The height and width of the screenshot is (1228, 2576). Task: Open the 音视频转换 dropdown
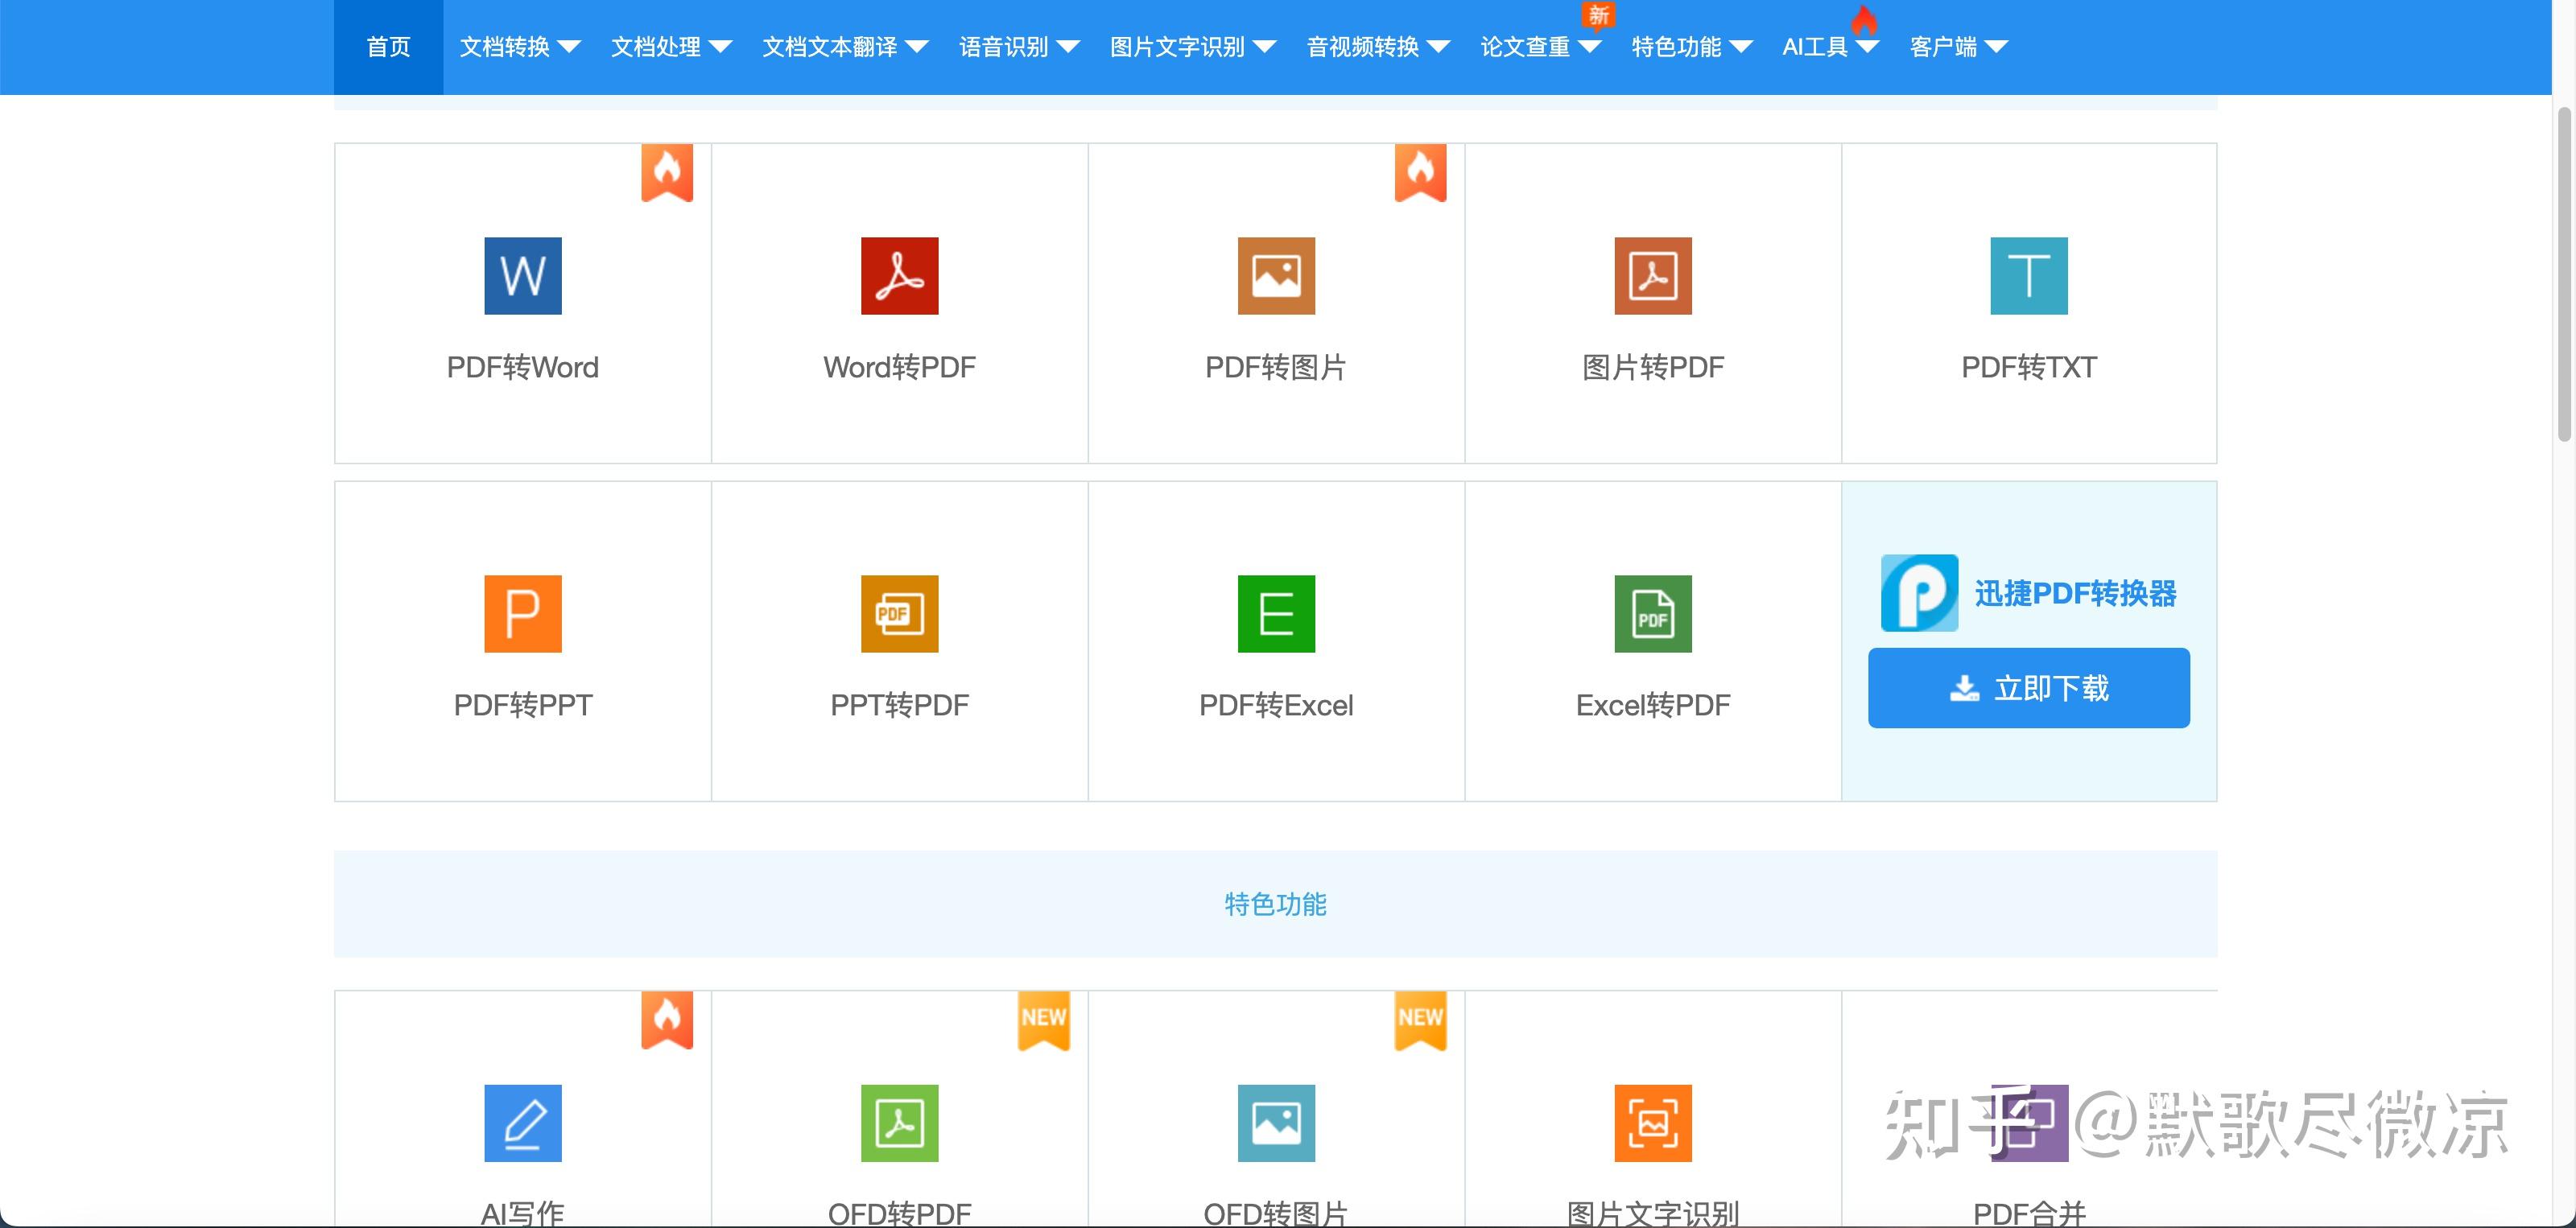(1377, 47)
